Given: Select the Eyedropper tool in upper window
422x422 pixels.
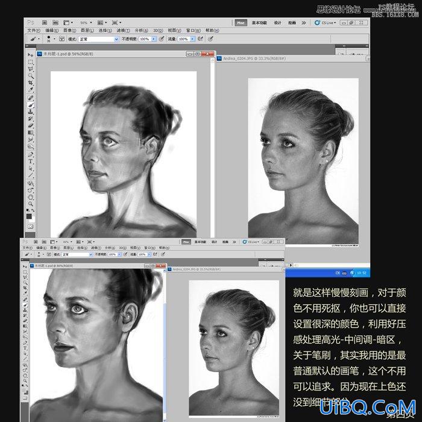Looking at the screenshot, I should (30, 90).
